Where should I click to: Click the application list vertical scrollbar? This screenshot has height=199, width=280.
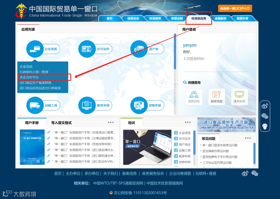click(x=175, y=51)
